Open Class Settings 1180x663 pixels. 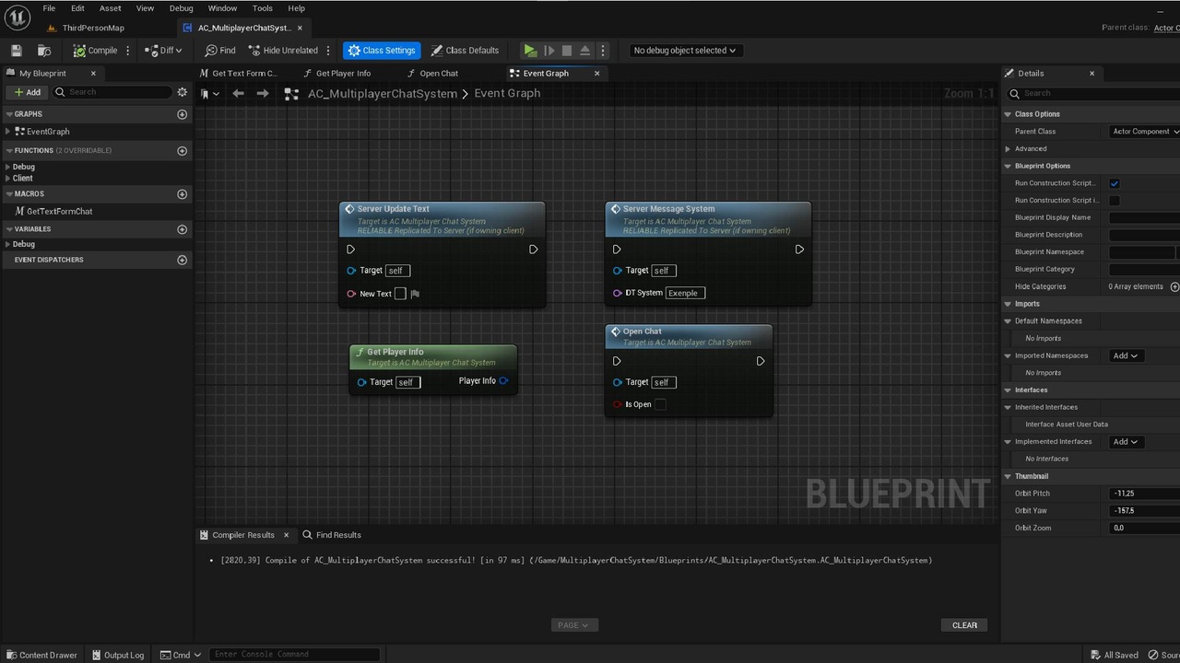point(382,51)
